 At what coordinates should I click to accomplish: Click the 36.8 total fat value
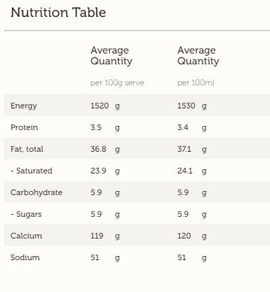pyautogui.click(x=98, y=149)
